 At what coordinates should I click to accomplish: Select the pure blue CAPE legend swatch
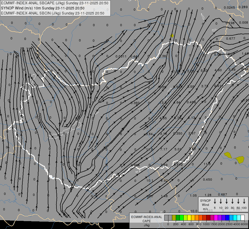(x=227, y=218)
